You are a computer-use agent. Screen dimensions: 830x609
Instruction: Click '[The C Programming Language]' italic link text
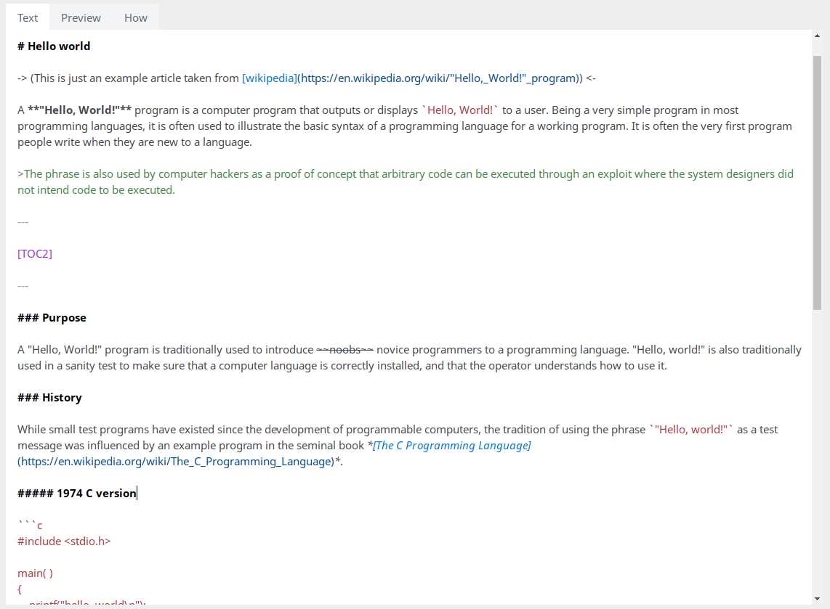click(451, 445)
